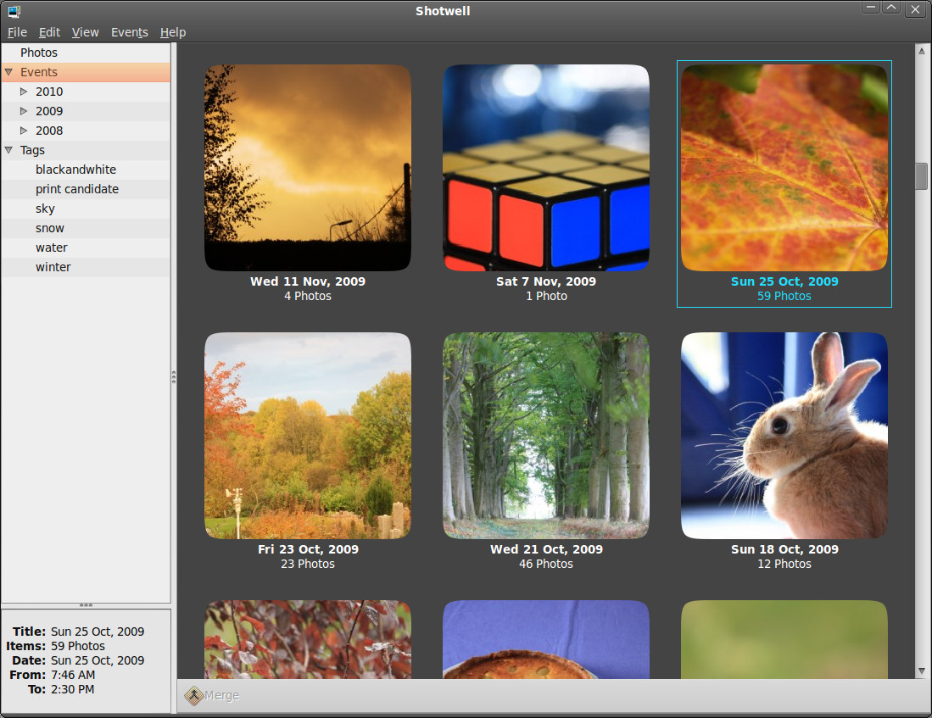Select the tree-lined path event thumbnail

click(545, 436)
